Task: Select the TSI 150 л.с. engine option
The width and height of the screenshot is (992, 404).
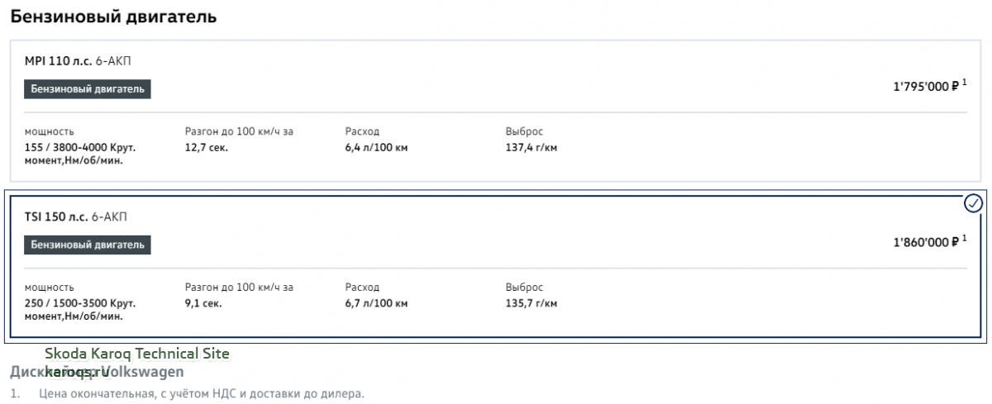Action: point(496,266)
